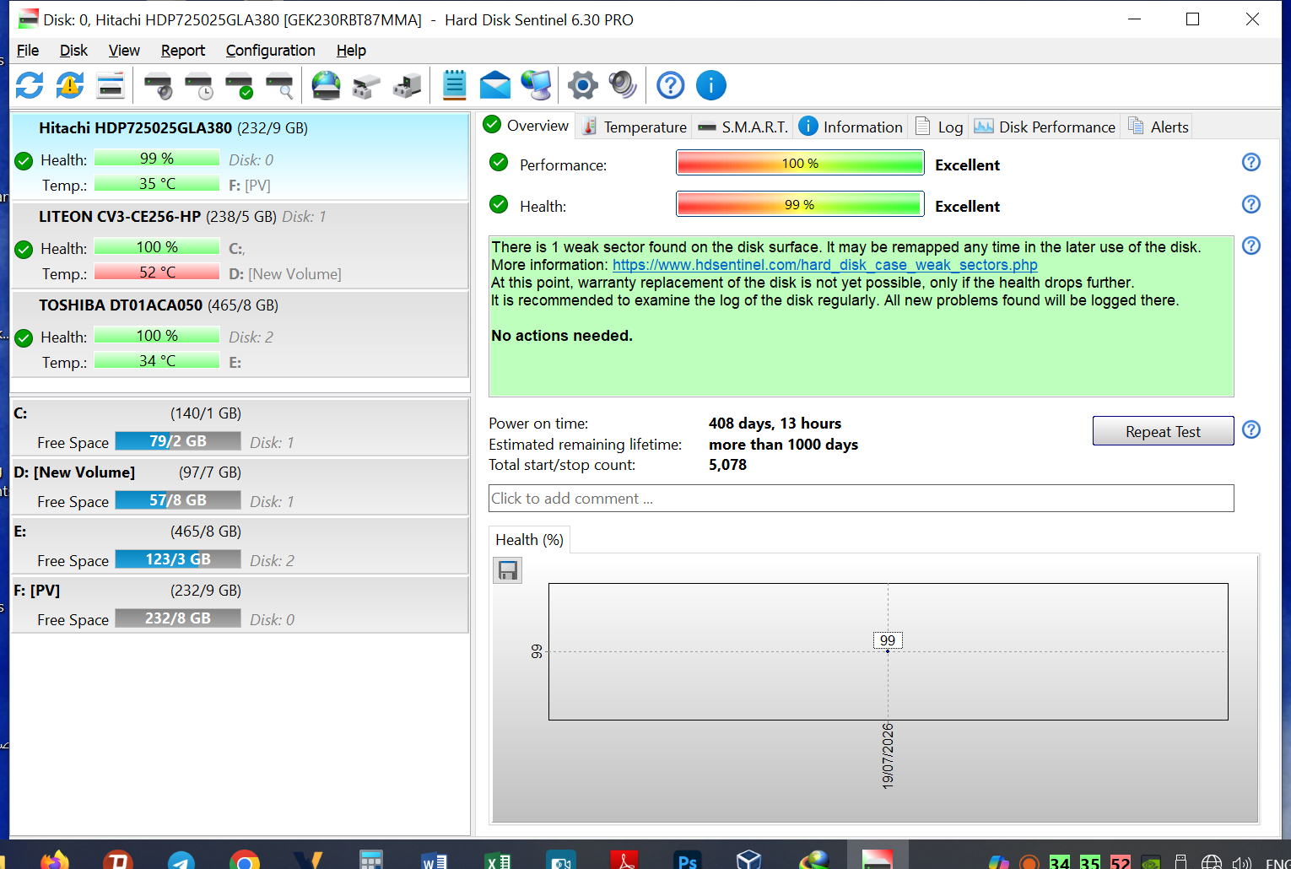Click the first gray device icon beside globe
The width and height of the screenshot is (1291, 869).
click(366, 85)
